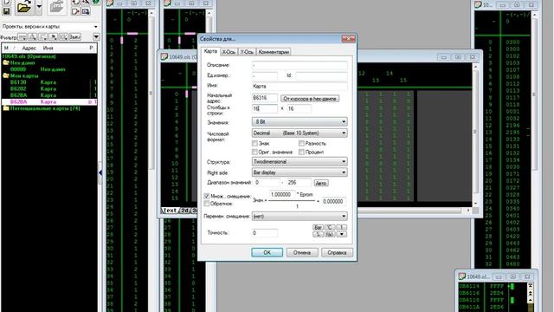This screenshot has height=312, width=554.
Task: Click the '°C' unit preset button
Action: pos(330,227)
